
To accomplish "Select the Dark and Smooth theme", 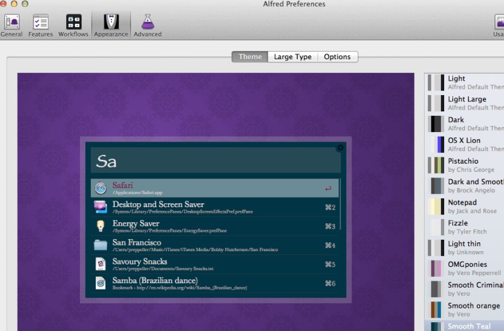I will 464,186.
